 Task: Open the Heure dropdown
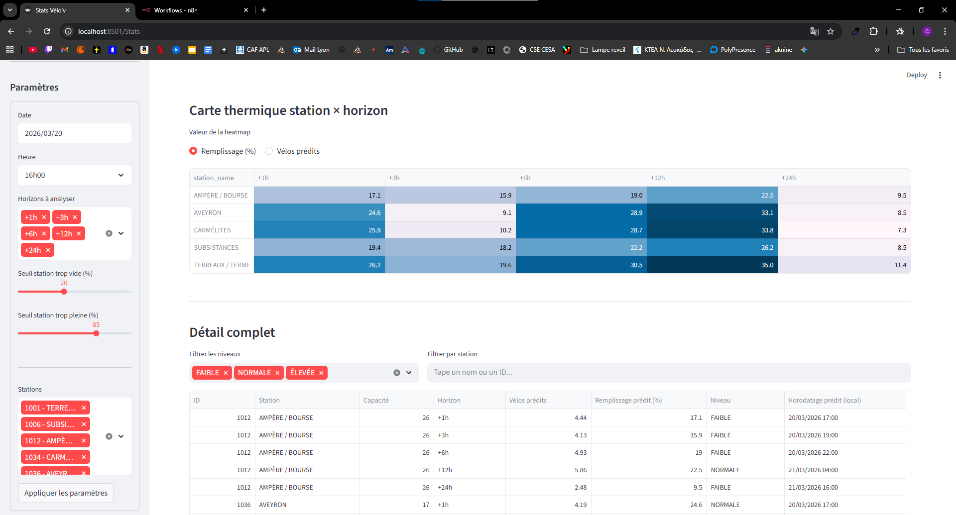point(75,175)
